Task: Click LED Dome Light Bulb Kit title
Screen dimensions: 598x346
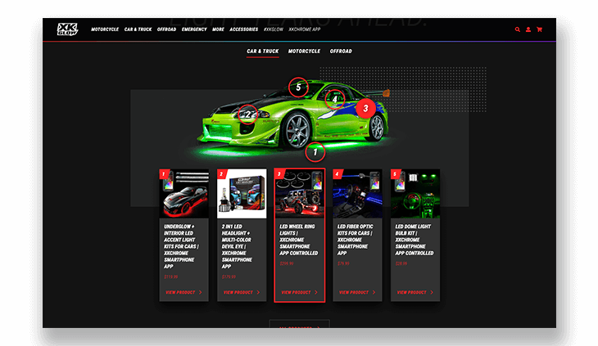Action: (415, 240)
